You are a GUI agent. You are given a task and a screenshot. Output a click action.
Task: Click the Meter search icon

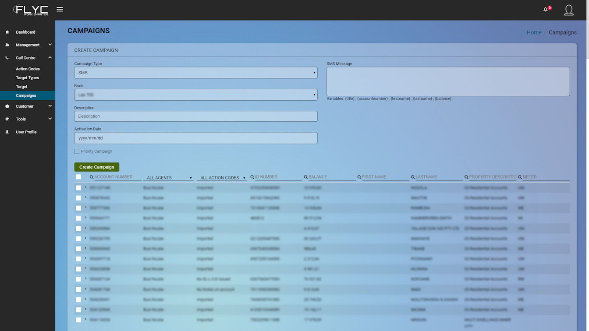point(520,177)
